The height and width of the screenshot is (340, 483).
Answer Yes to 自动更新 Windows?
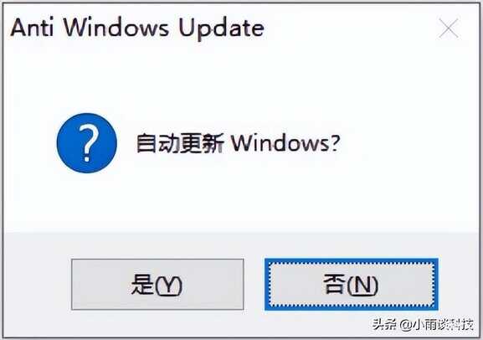157,284
